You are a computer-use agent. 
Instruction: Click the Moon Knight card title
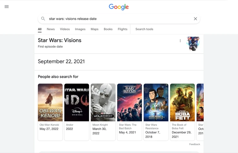(x=100, y=125)
